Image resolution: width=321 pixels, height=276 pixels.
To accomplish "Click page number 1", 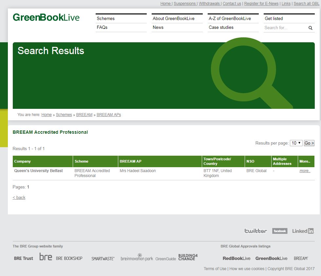I will (x=28, y=187).
